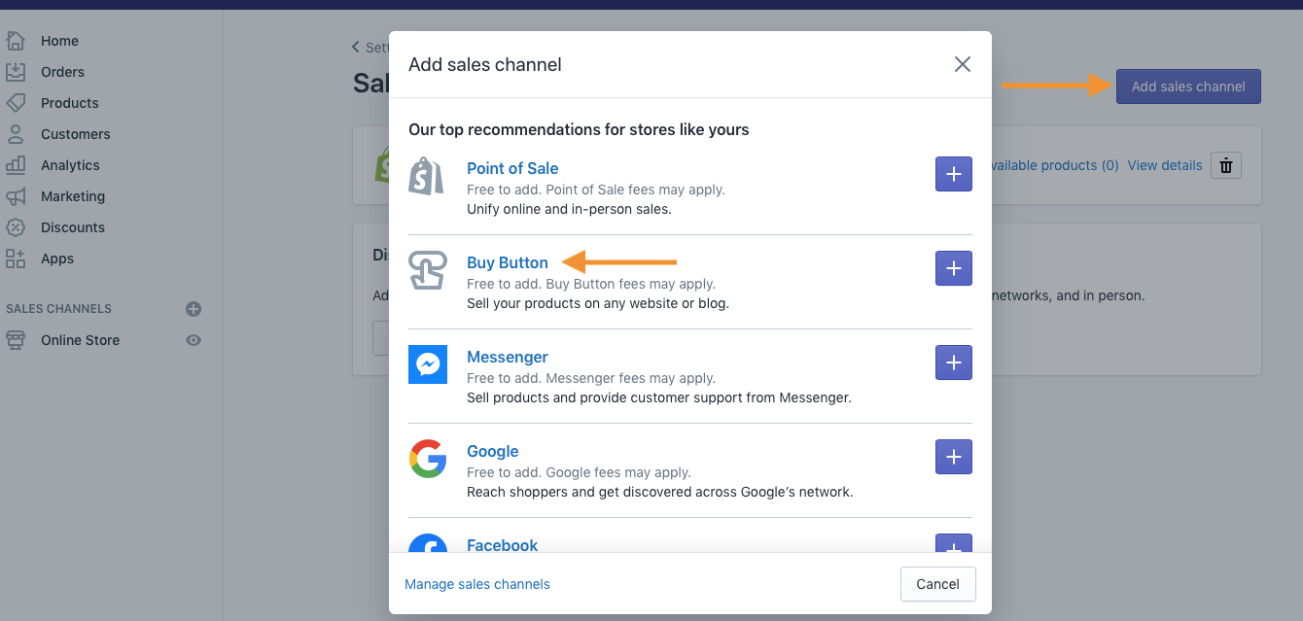This screenshot has width=1303, height=621.
Task: Click the Buy Button hand icon
Action: pyautogui.click(x=428, y=270)
